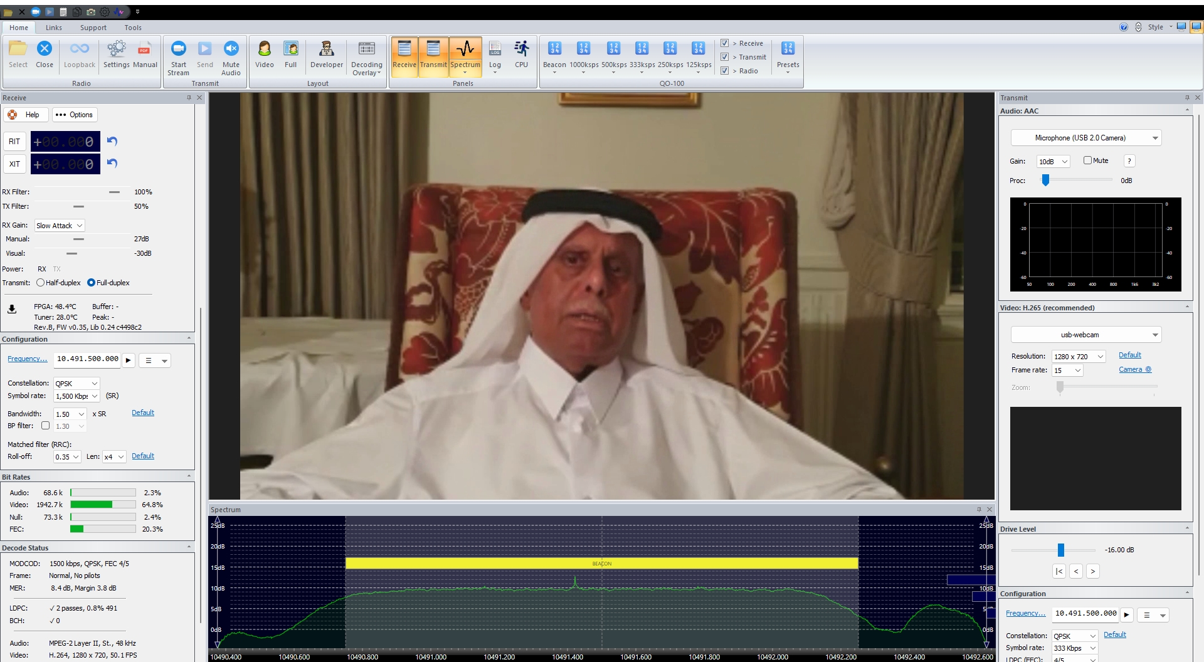Open the CPU panel
The image size is (1204, 662).
point(521,50)
